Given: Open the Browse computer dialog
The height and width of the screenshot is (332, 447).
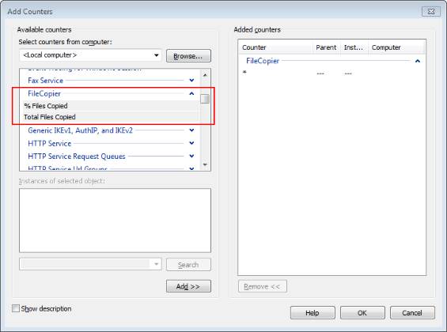Looking at the screenshot, I should (188, 56).
